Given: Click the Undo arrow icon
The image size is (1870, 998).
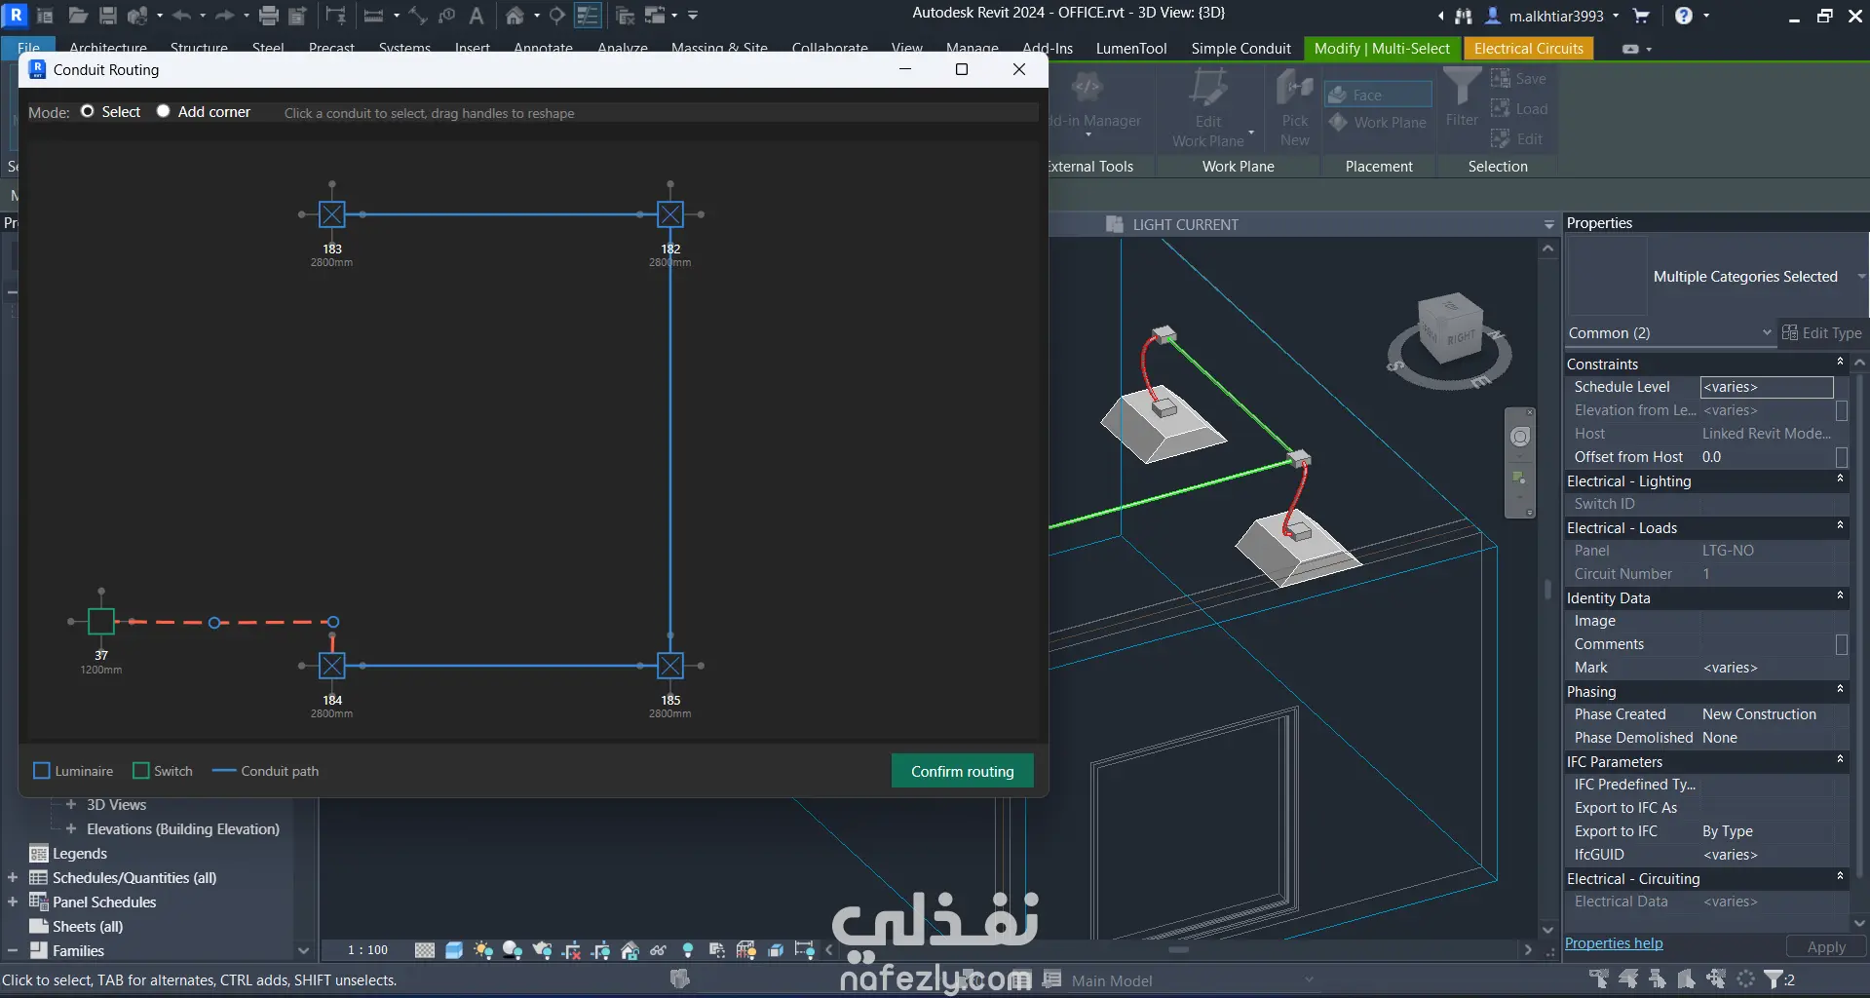Looking at the screenshot, I should pyautogui.click(x=181, y=16).
